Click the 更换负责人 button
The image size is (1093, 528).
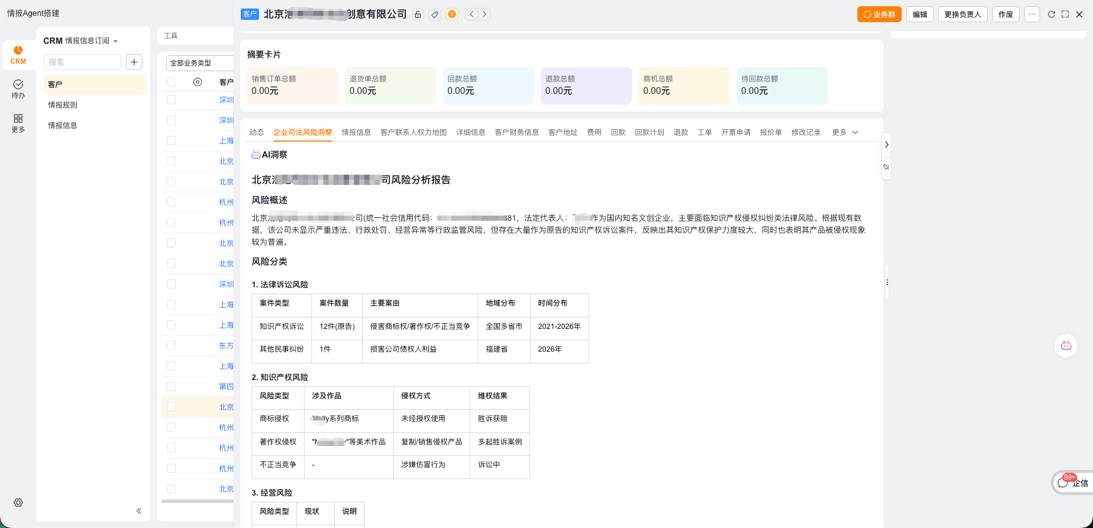962,14
